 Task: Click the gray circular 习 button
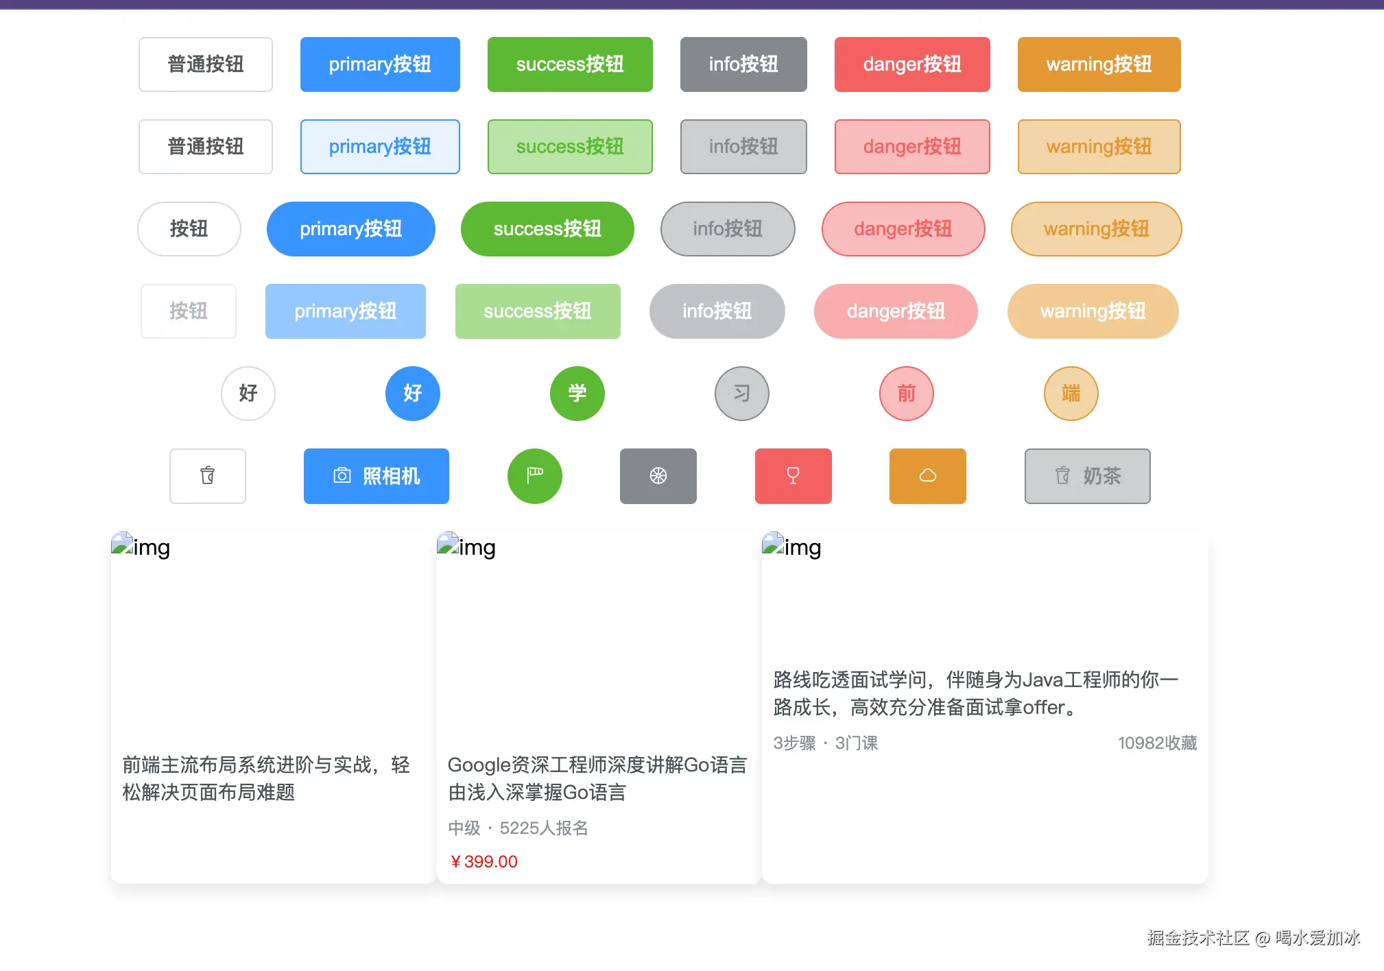[741, 394]
